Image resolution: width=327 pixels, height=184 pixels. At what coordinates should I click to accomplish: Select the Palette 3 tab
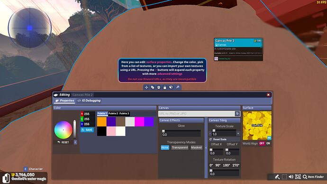(124, 113)
